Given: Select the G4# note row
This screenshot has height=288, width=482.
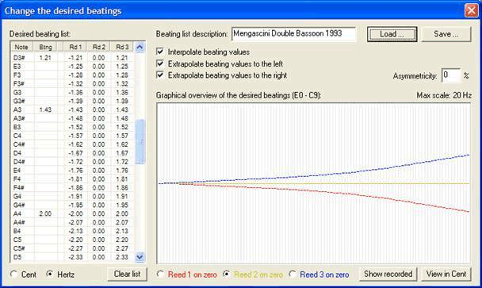Looking at the screenshot, I should 72,205.
